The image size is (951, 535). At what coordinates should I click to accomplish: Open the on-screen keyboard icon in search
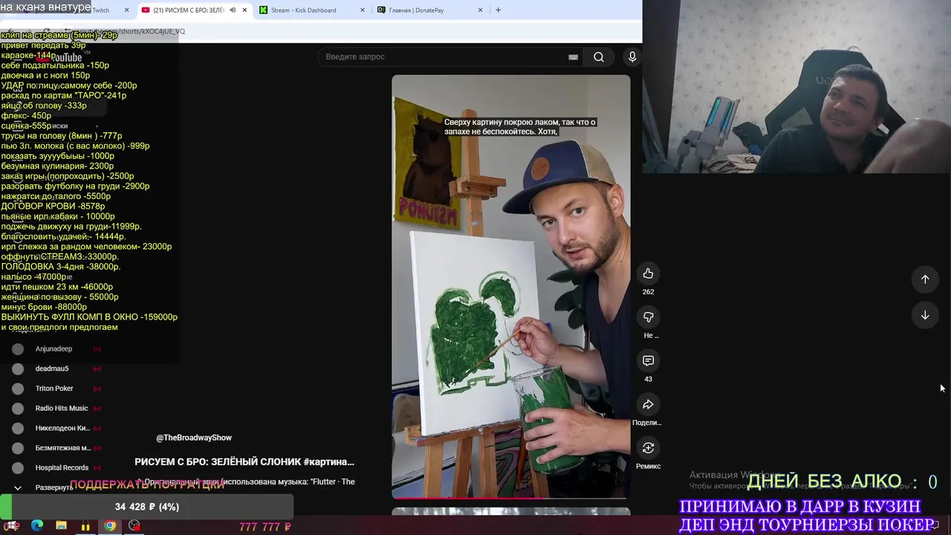[x=573, y=57]
